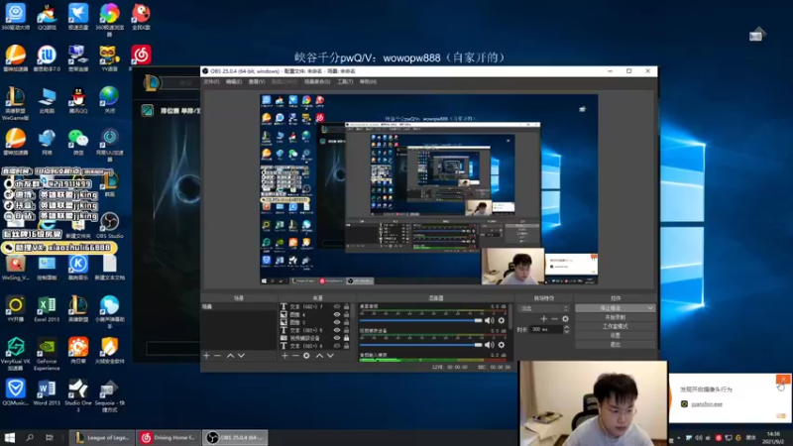The width and height of the screenshot is (793, 446).
Task: Toggle visibility of image 4 source
Action: coord(337,314)
